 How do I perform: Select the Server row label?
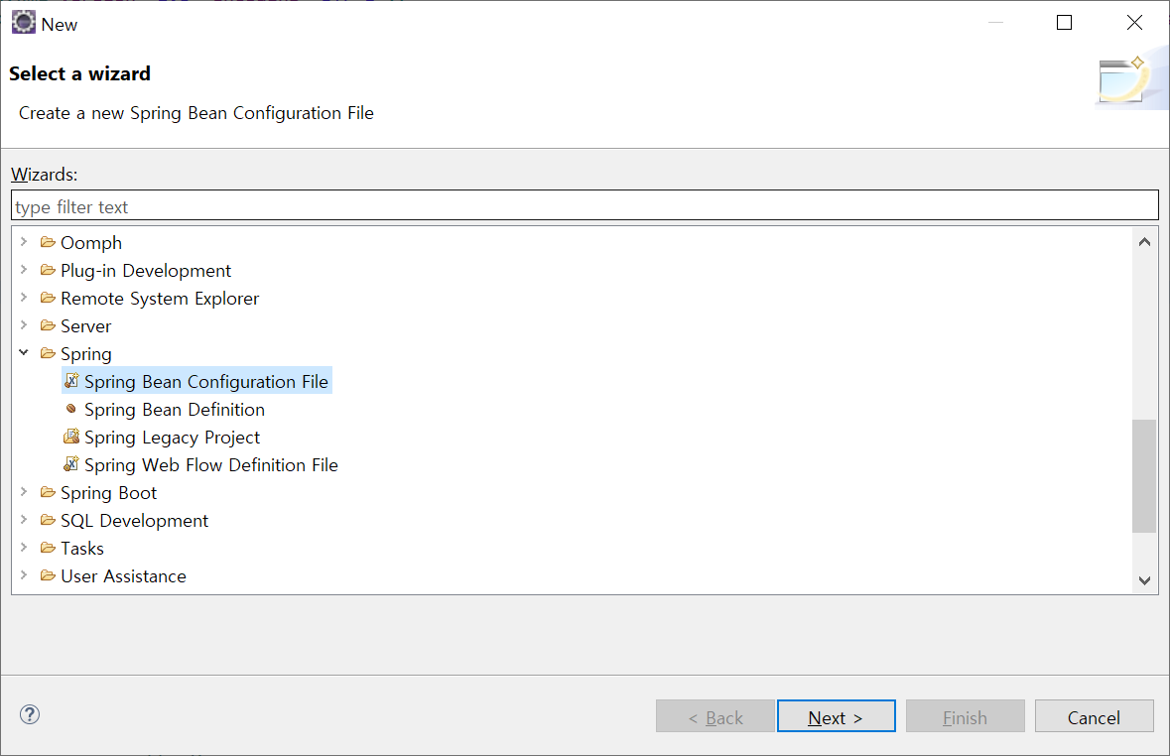pos(85,326)
